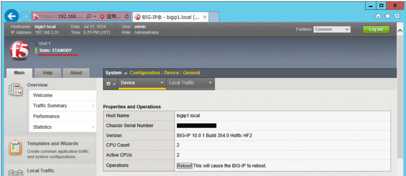The height and width of the screenshot is (176, 406).
Task: Click the Local Traffic section icon
Action: click(15, 173)
